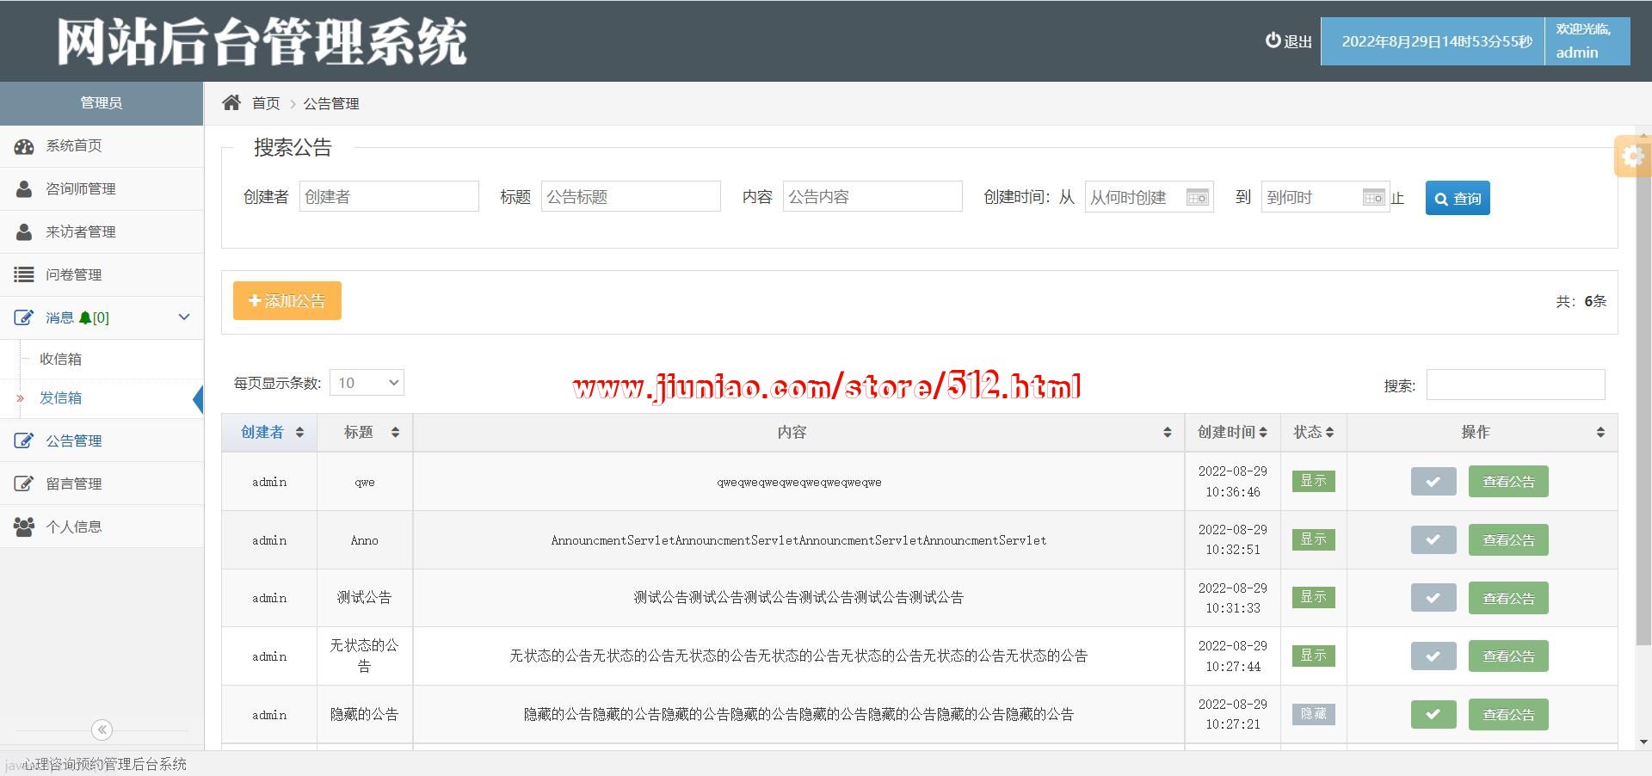
Task: Toggle the check button in the Anno row
Action: (1433, 540)
